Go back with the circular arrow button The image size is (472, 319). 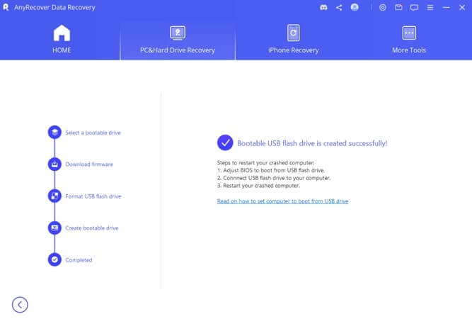[x=20, y=305]
